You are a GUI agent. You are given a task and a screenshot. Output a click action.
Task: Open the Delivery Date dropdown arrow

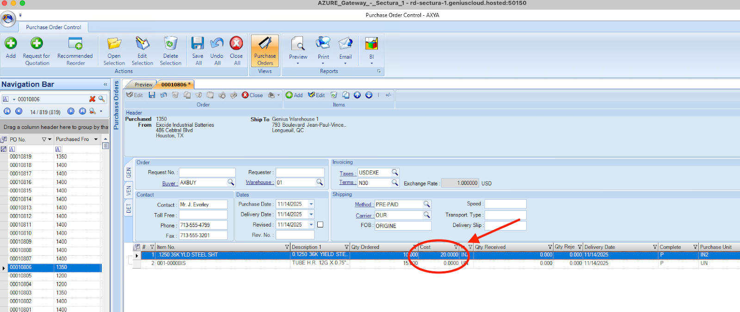pyautogui.click(x=311, y=214)
